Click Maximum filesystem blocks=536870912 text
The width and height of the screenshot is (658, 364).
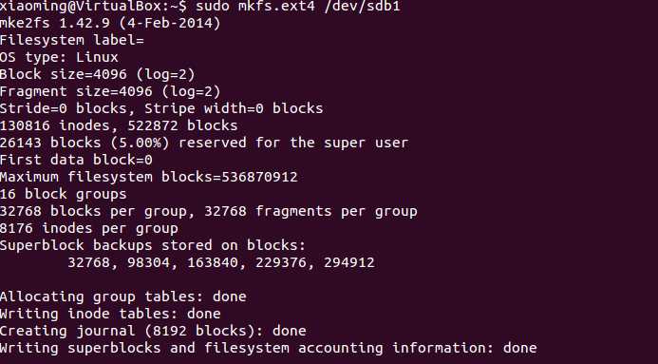(x=148, y=177)
